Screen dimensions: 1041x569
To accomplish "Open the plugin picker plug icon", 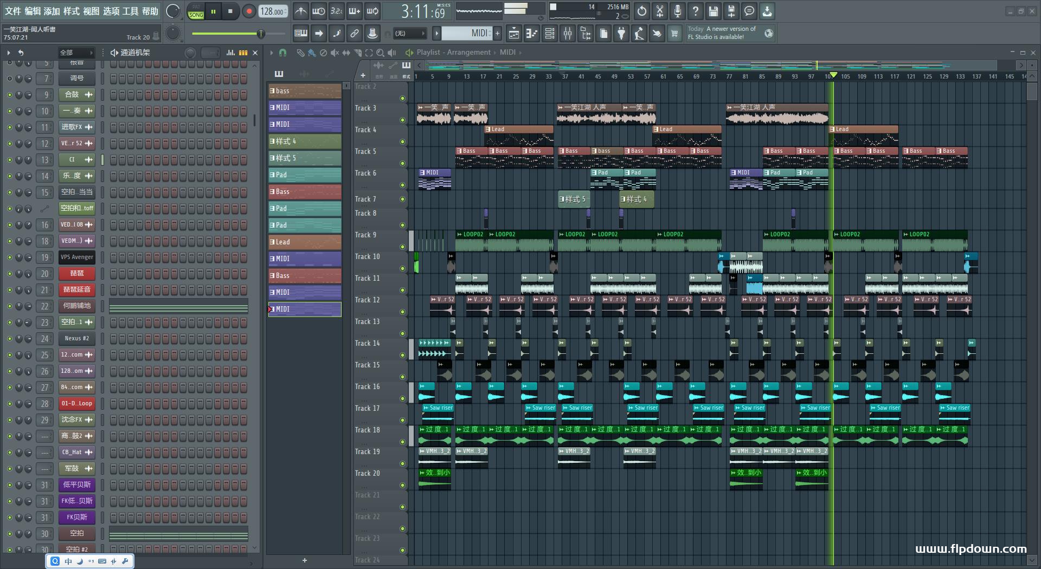I will point(621,34).
